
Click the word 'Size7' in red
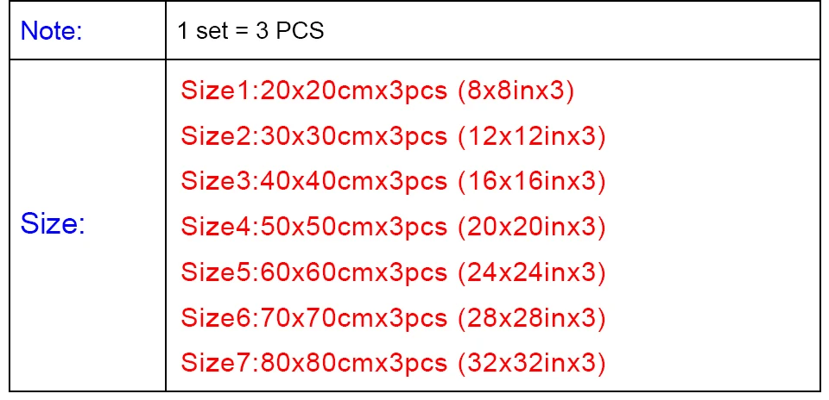coord(216,363)
